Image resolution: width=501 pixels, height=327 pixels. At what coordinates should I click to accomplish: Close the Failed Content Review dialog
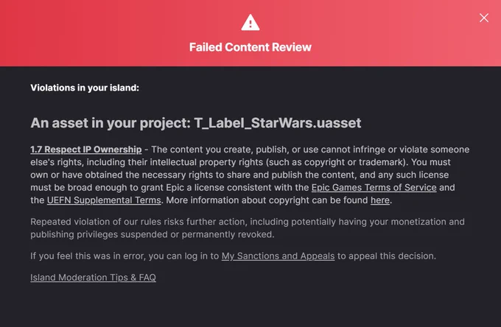[484, 18]
